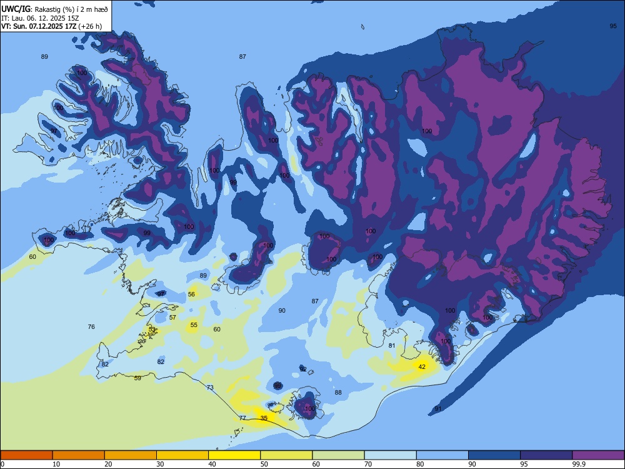Screen dimensions: 625x469
Task: Click the dark indigo 95–99.9 legend swatch
Action: click(x=546, y=455)
